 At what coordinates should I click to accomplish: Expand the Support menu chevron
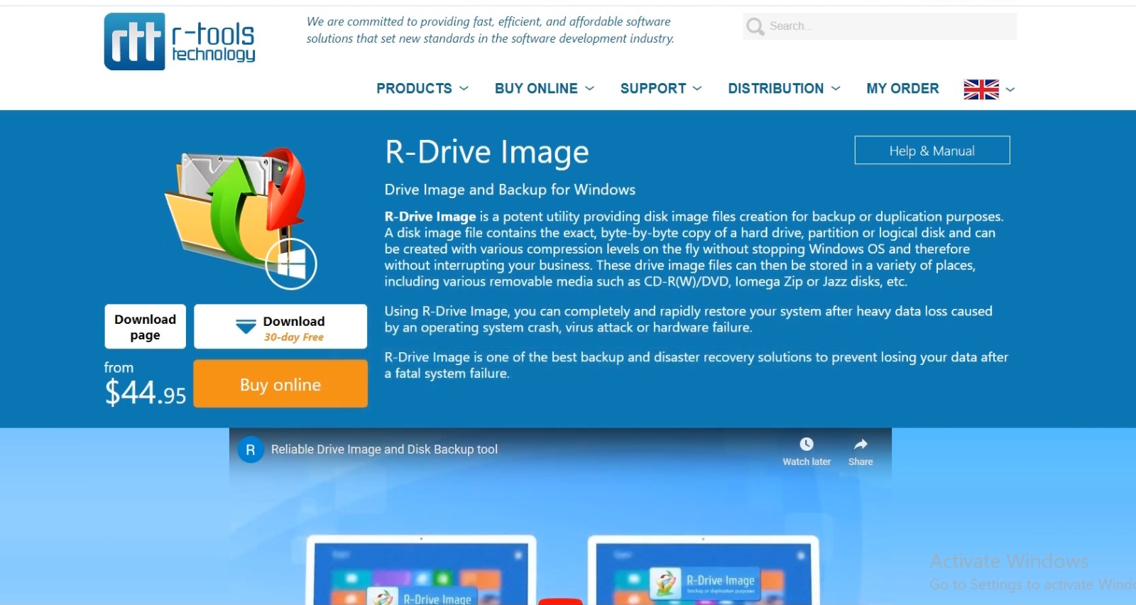point(697,89)
